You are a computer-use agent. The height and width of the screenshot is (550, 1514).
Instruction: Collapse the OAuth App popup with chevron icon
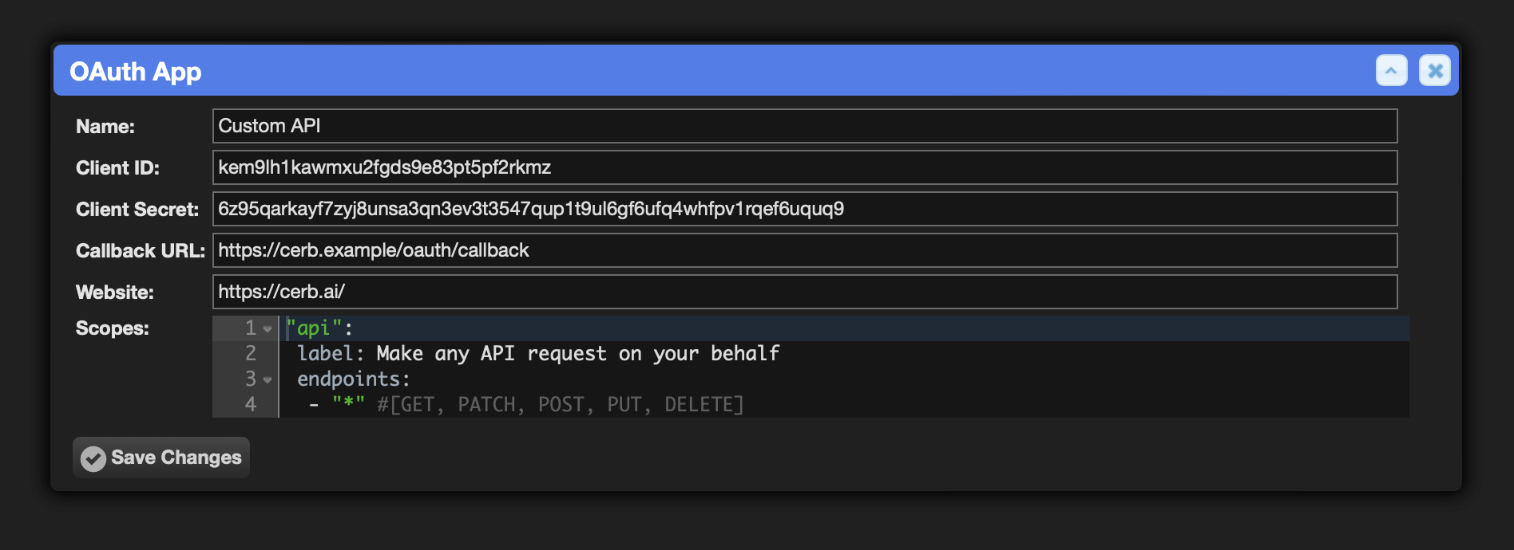(x=1391, y=71)
